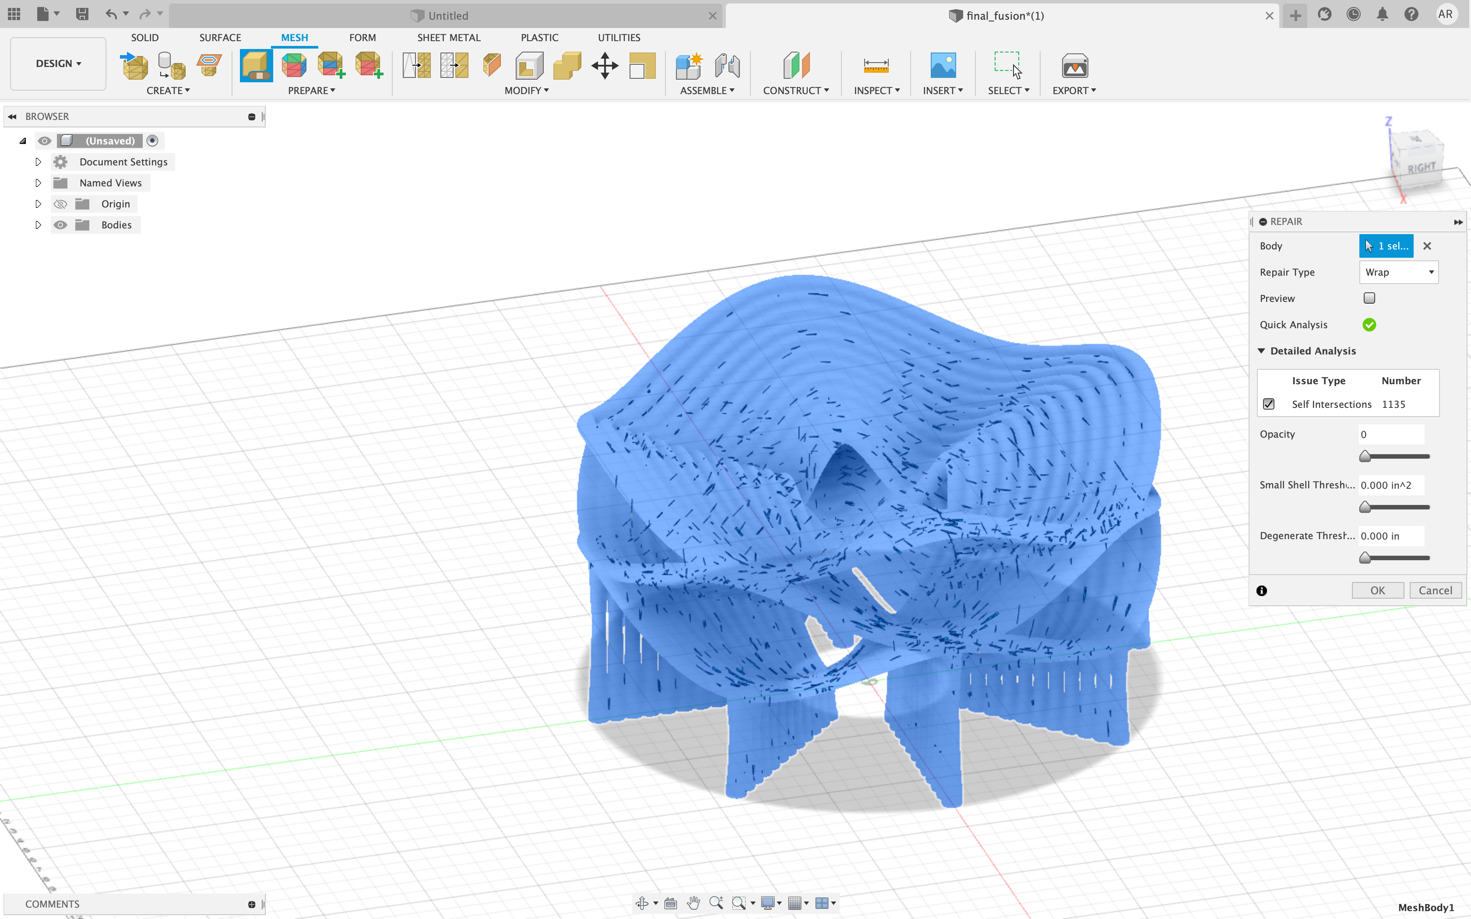Click the Insert Mesh icon in Create
Viewport: 1471px width, 919px height.
click(134, 66)
